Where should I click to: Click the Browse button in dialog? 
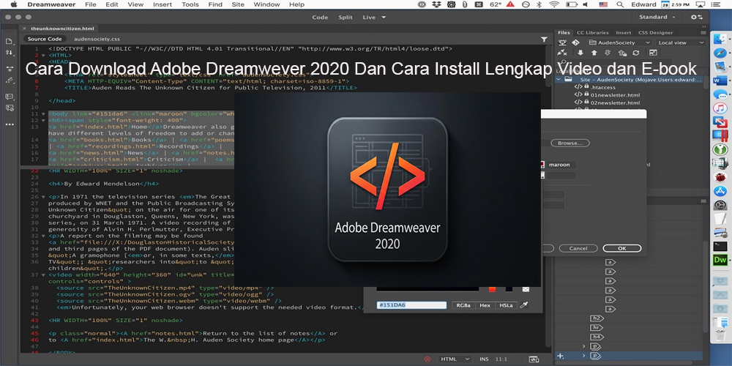(569, 143)
